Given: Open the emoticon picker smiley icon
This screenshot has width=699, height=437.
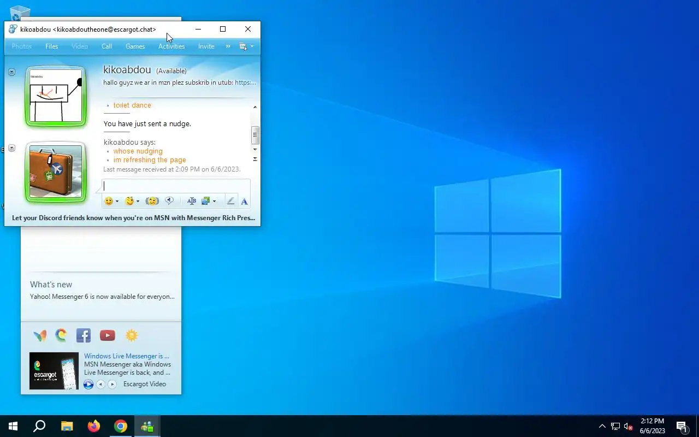Looking at the screenshot, I should [109, 201].
